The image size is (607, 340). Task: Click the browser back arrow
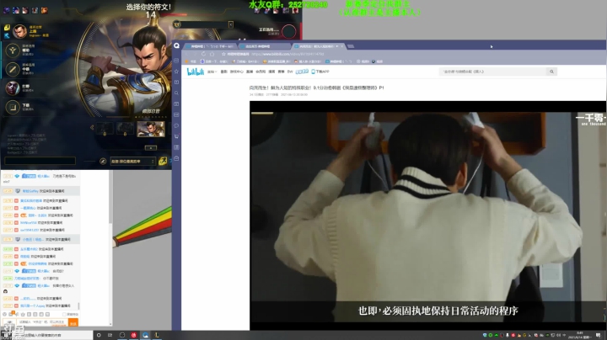point(186,54)
